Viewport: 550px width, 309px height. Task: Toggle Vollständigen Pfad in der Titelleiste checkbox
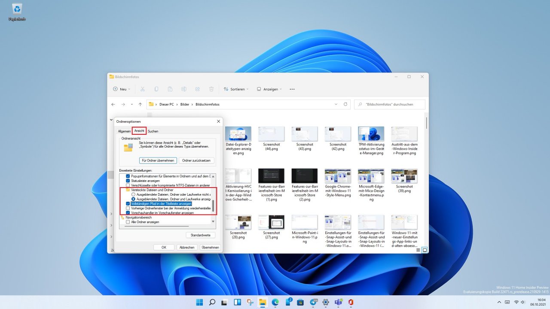128,204
